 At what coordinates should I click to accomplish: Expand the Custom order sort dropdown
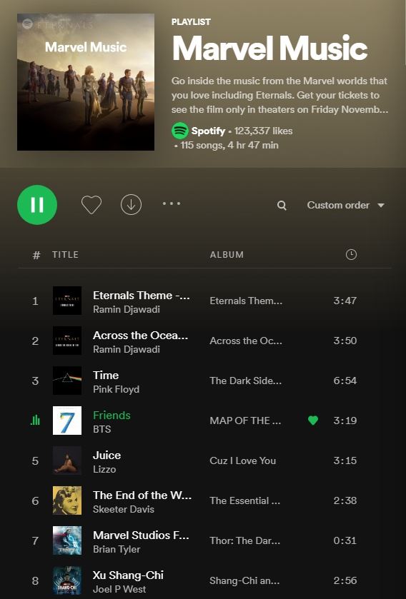tap(345, 205)
